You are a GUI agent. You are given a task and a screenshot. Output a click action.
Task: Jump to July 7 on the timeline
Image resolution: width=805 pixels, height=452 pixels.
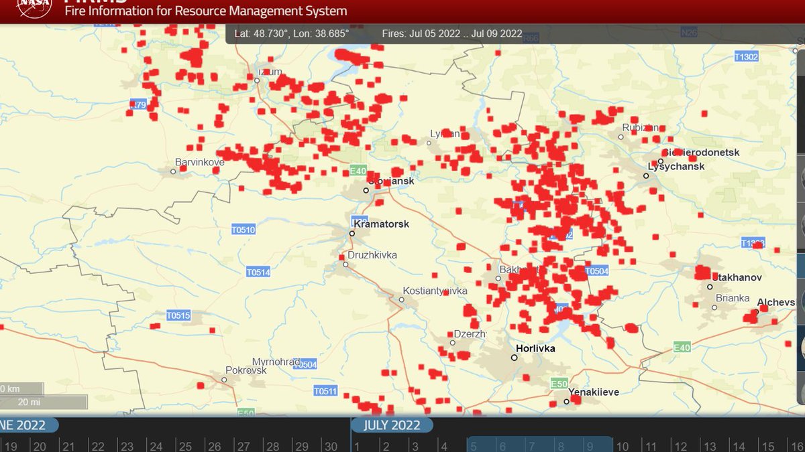531,446
